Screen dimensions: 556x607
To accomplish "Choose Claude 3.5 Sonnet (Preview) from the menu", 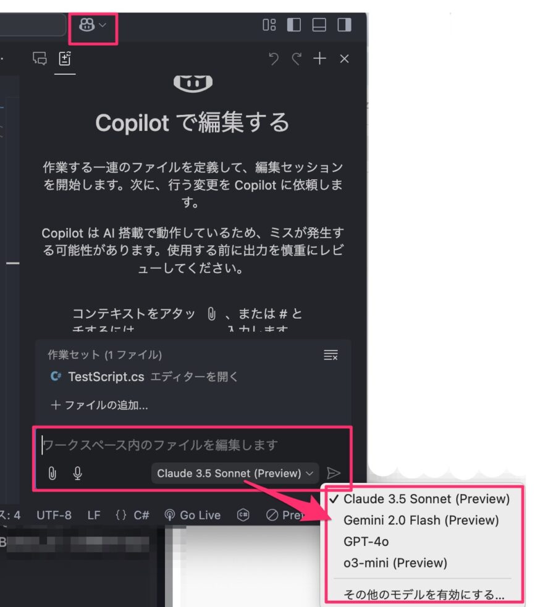I will [426, 499].
